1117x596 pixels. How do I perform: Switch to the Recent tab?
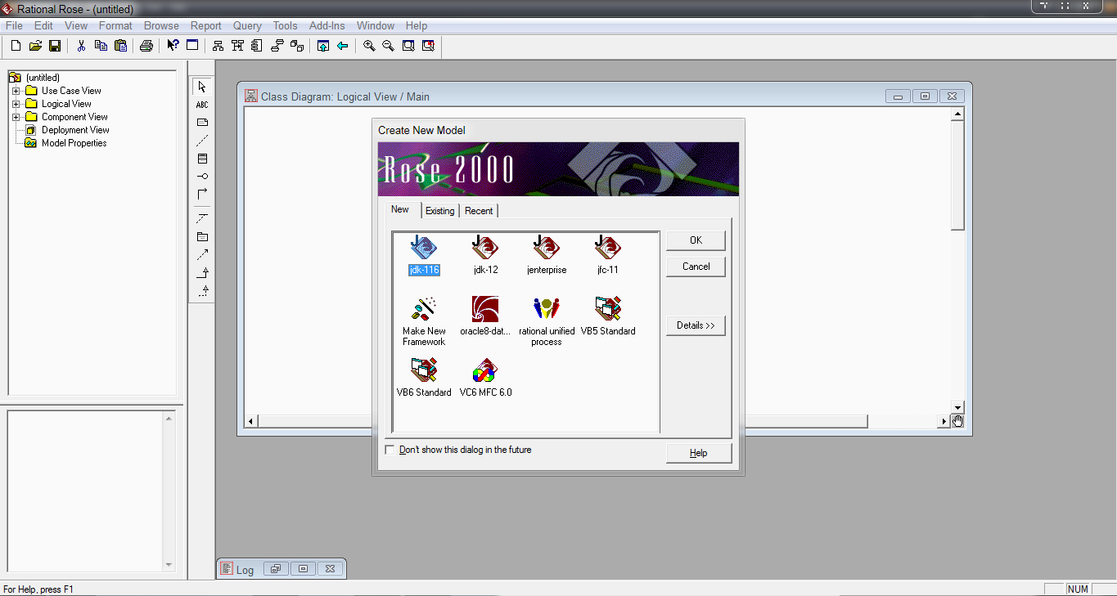(479, 211)
